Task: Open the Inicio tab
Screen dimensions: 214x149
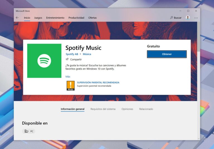Action: pyautogui.click(x=27, y=18)
